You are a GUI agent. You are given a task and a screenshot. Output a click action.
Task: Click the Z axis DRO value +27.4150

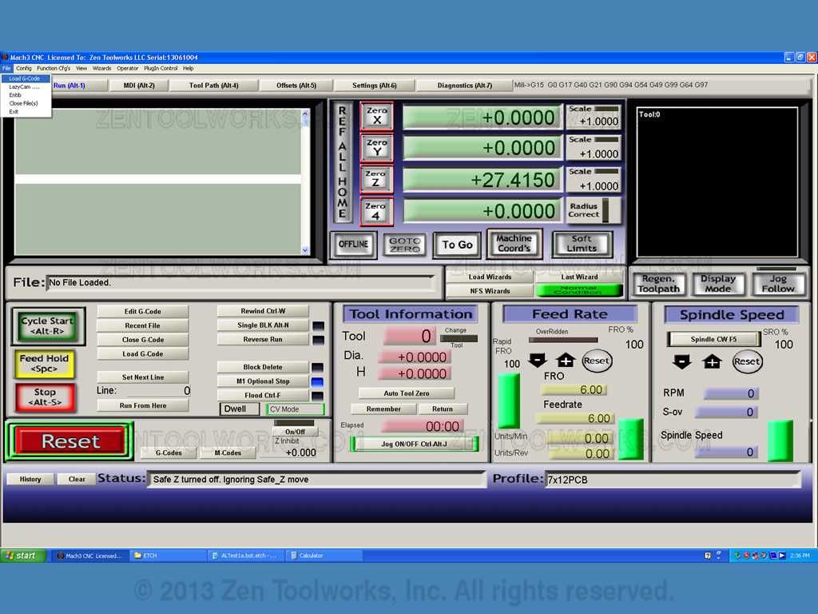click(482, 180)
